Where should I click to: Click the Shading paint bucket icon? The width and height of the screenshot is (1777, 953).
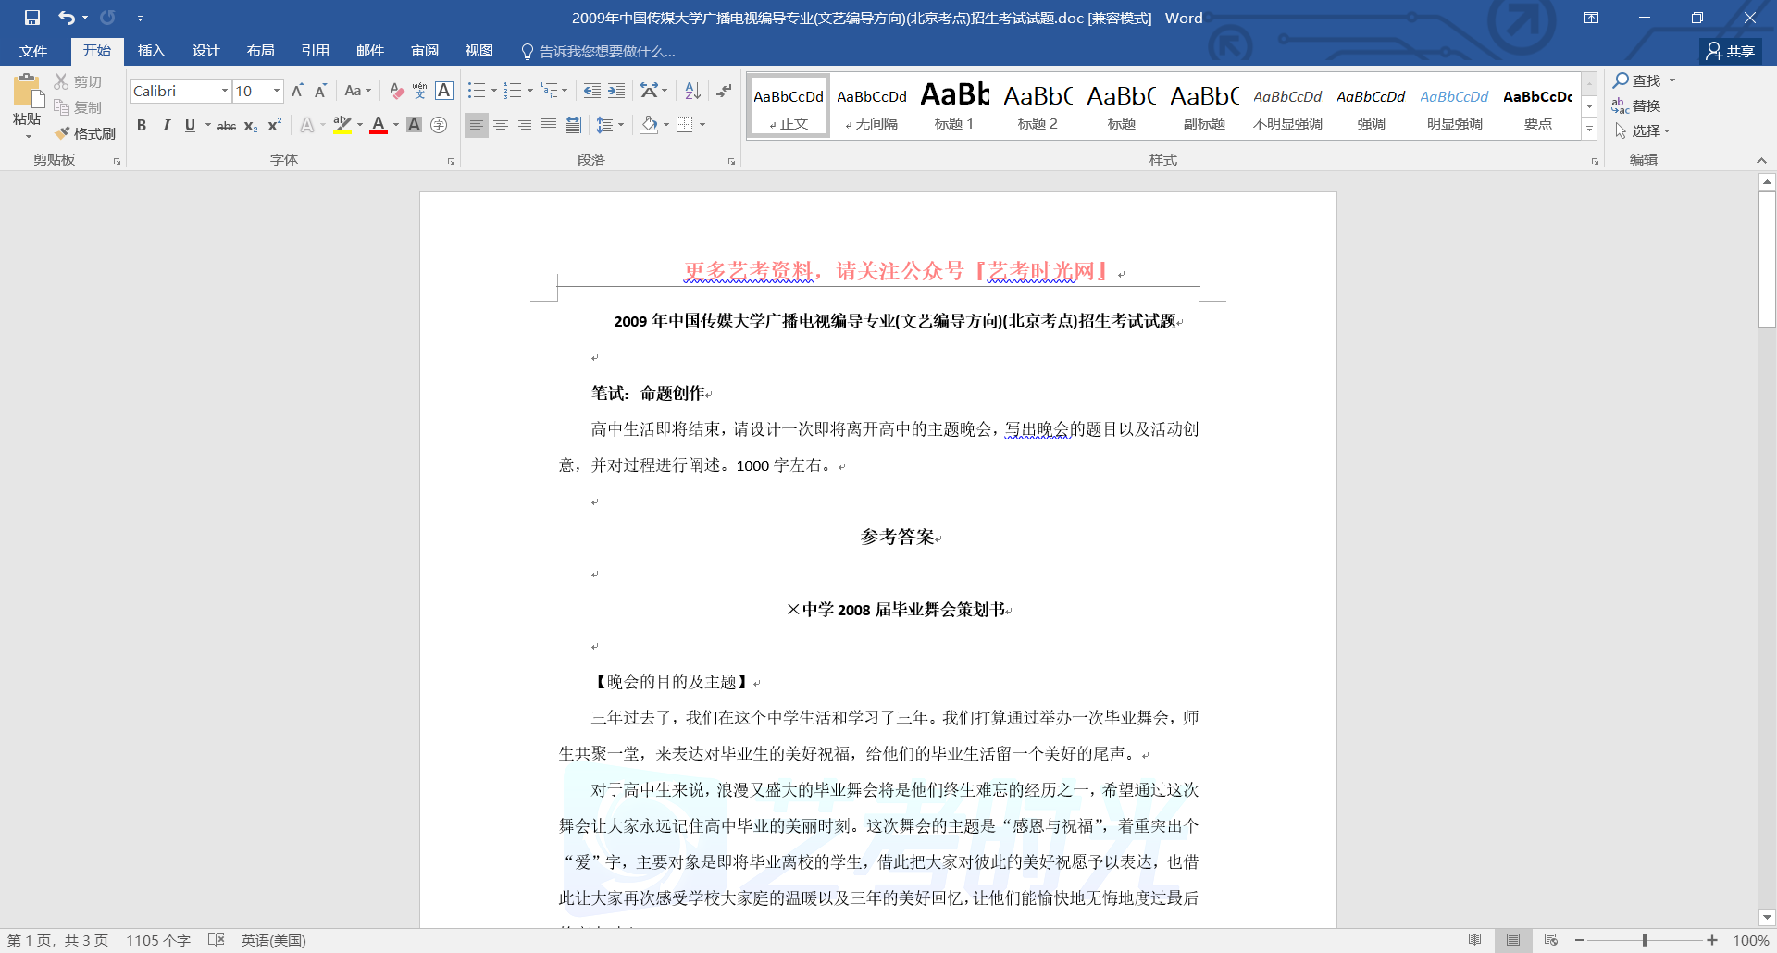[x=649, y=125]
